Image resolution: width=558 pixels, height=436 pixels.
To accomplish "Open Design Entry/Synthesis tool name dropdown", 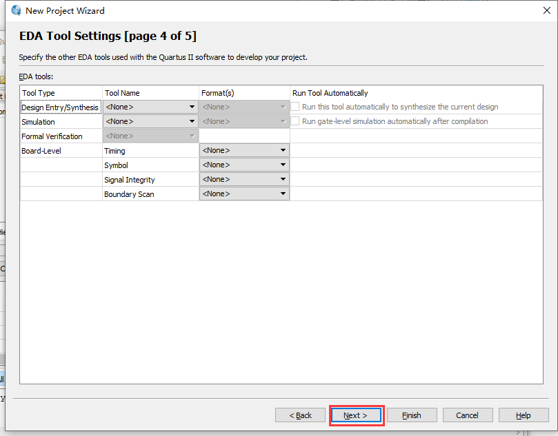I will click(150, 107).
